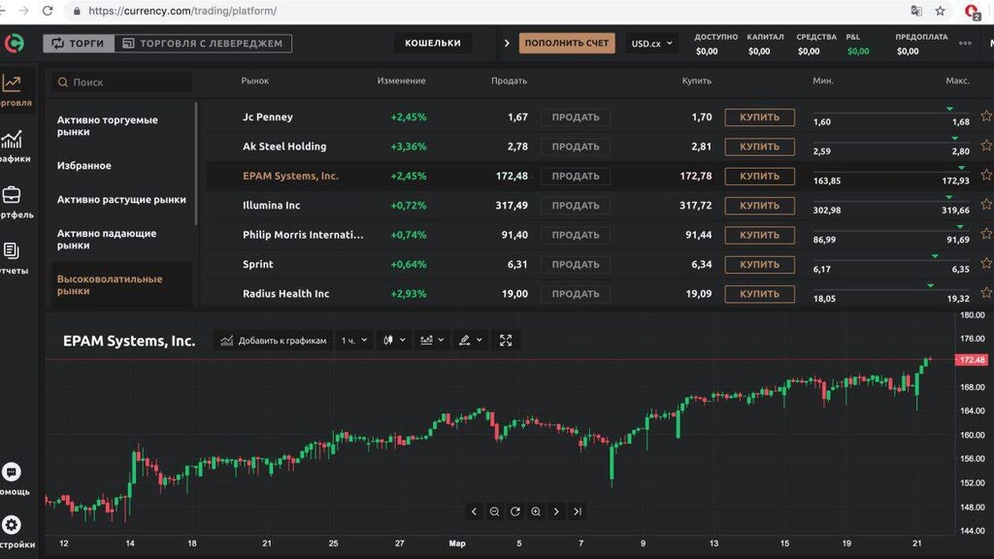Open the three-dot menu near Предоплата
The width and height of the screenshot is (994, 559).
click(x=965, y=43)
